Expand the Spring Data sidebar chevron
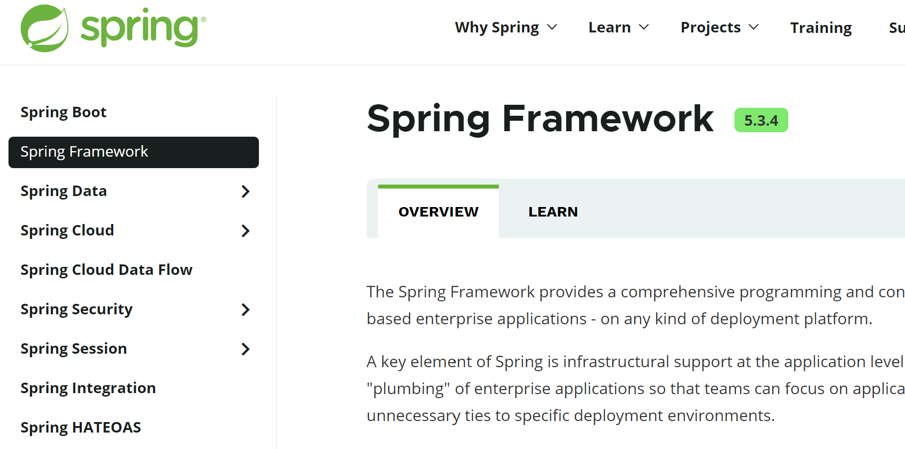This screenshot has height=449, width=905. click(x=245, y=191)
